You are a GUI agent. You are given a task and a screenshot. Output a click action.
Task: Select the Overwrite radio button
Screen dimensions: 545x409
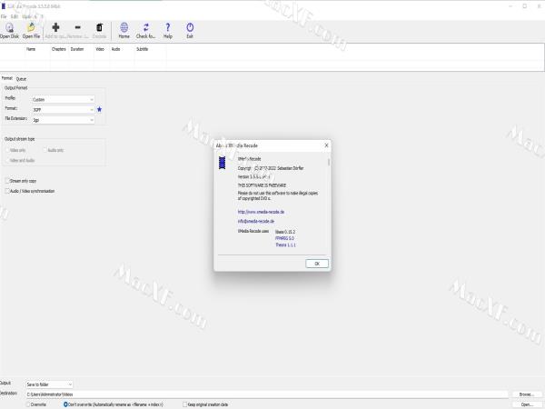pos(28,404)
